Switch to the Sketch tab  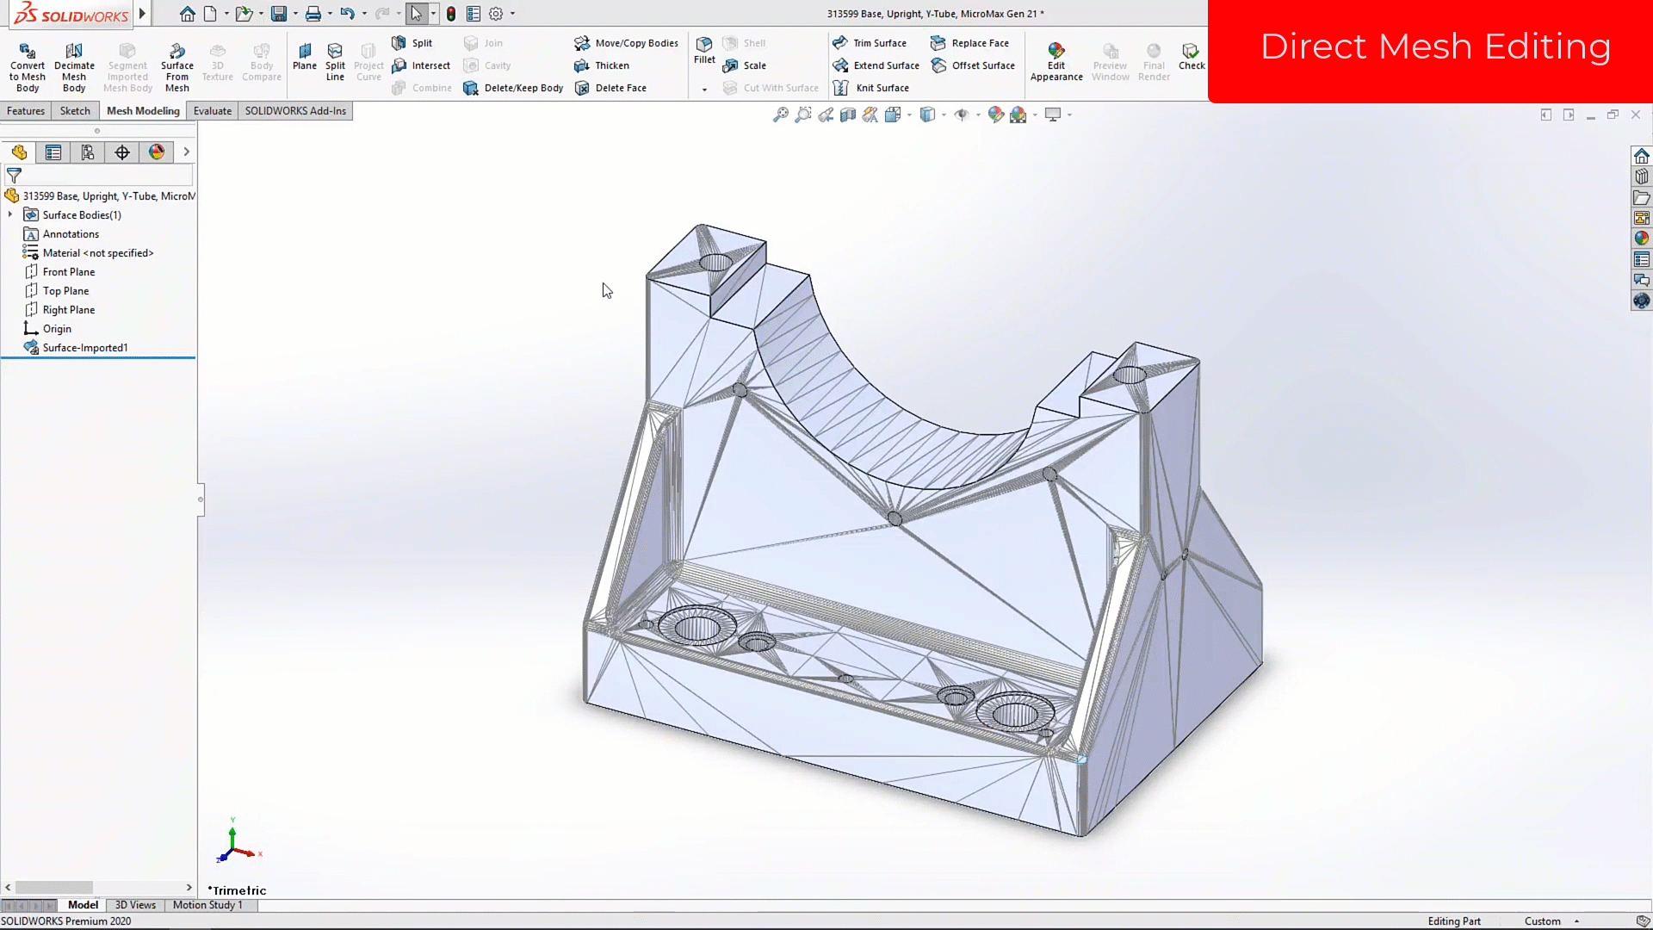[x=75, y=111]
